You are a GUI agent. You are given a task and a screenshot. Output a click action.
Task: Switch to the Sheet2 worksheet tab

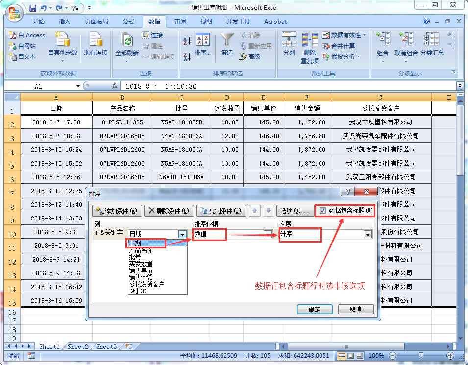coord(77,346)
